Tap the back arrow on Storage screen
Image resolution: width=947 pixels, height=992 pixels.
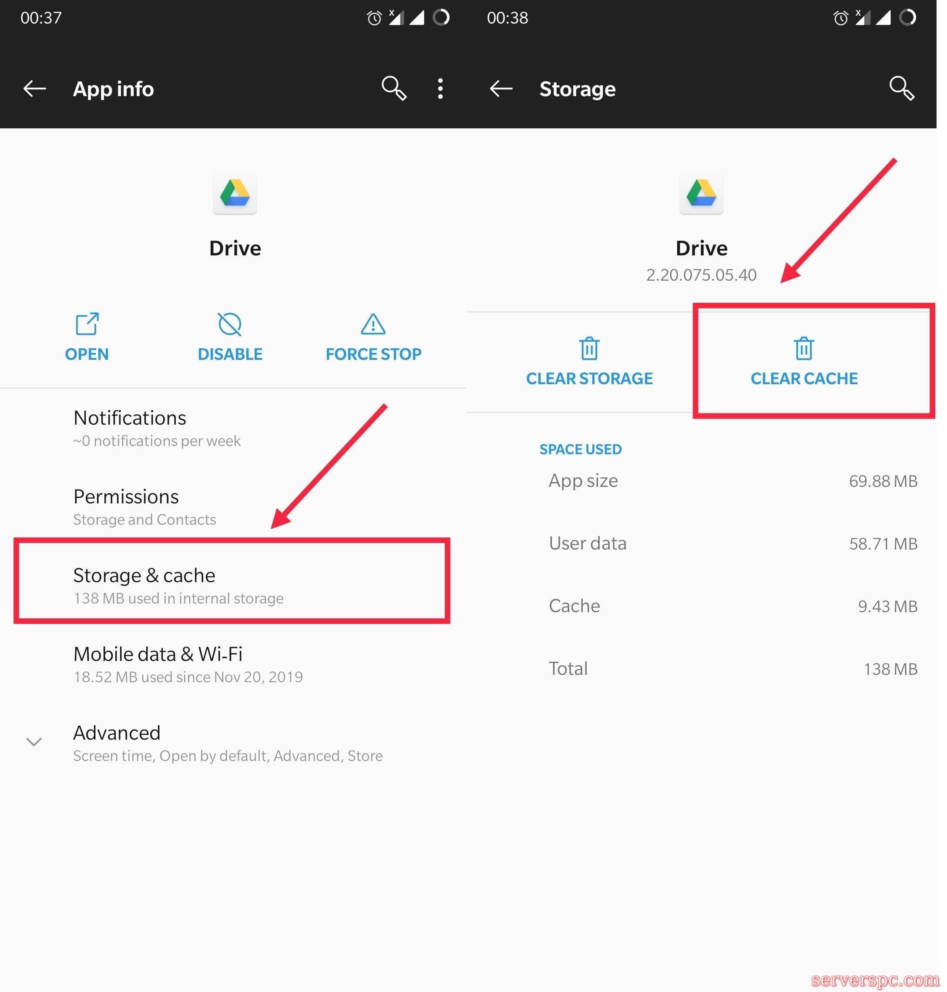tap(501, 89)
